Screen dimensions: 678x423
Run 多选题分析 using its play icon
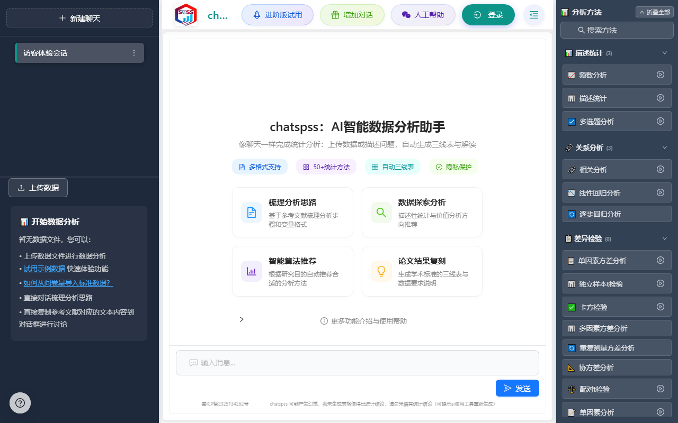tap(661, 121)
